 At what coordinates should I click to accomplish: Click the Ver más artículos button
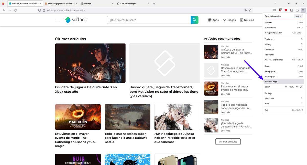pos(228,142)
